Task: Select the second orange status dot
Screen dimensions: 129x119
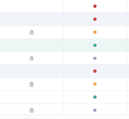Action: [x=95, y=84]
